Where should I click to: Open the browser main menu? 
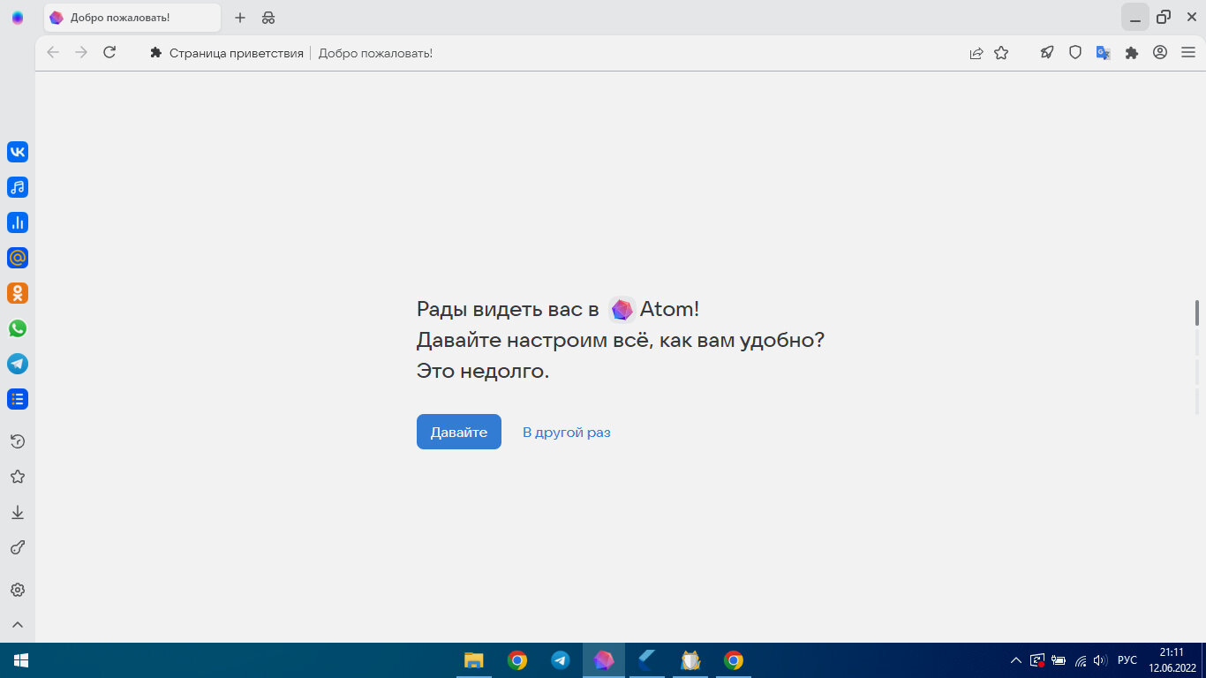(x=1187, y=53)
